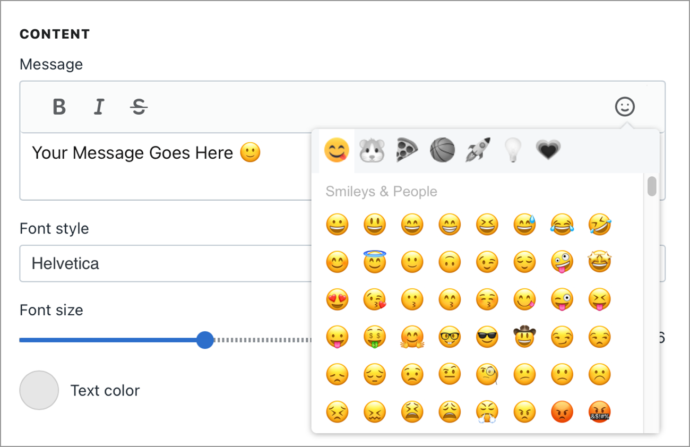Screen dimensions: 690x447
Task: Switch to the Animals emoji category
Action: 372,150
